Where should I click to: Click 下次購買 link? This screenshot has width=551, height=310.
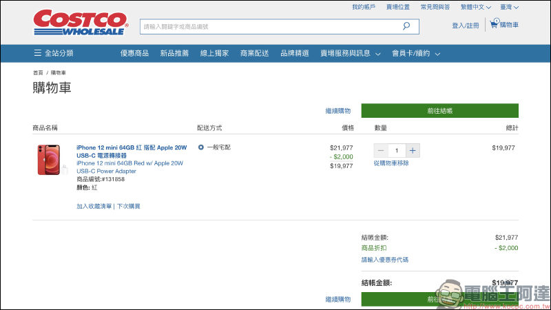pos(128,206)
